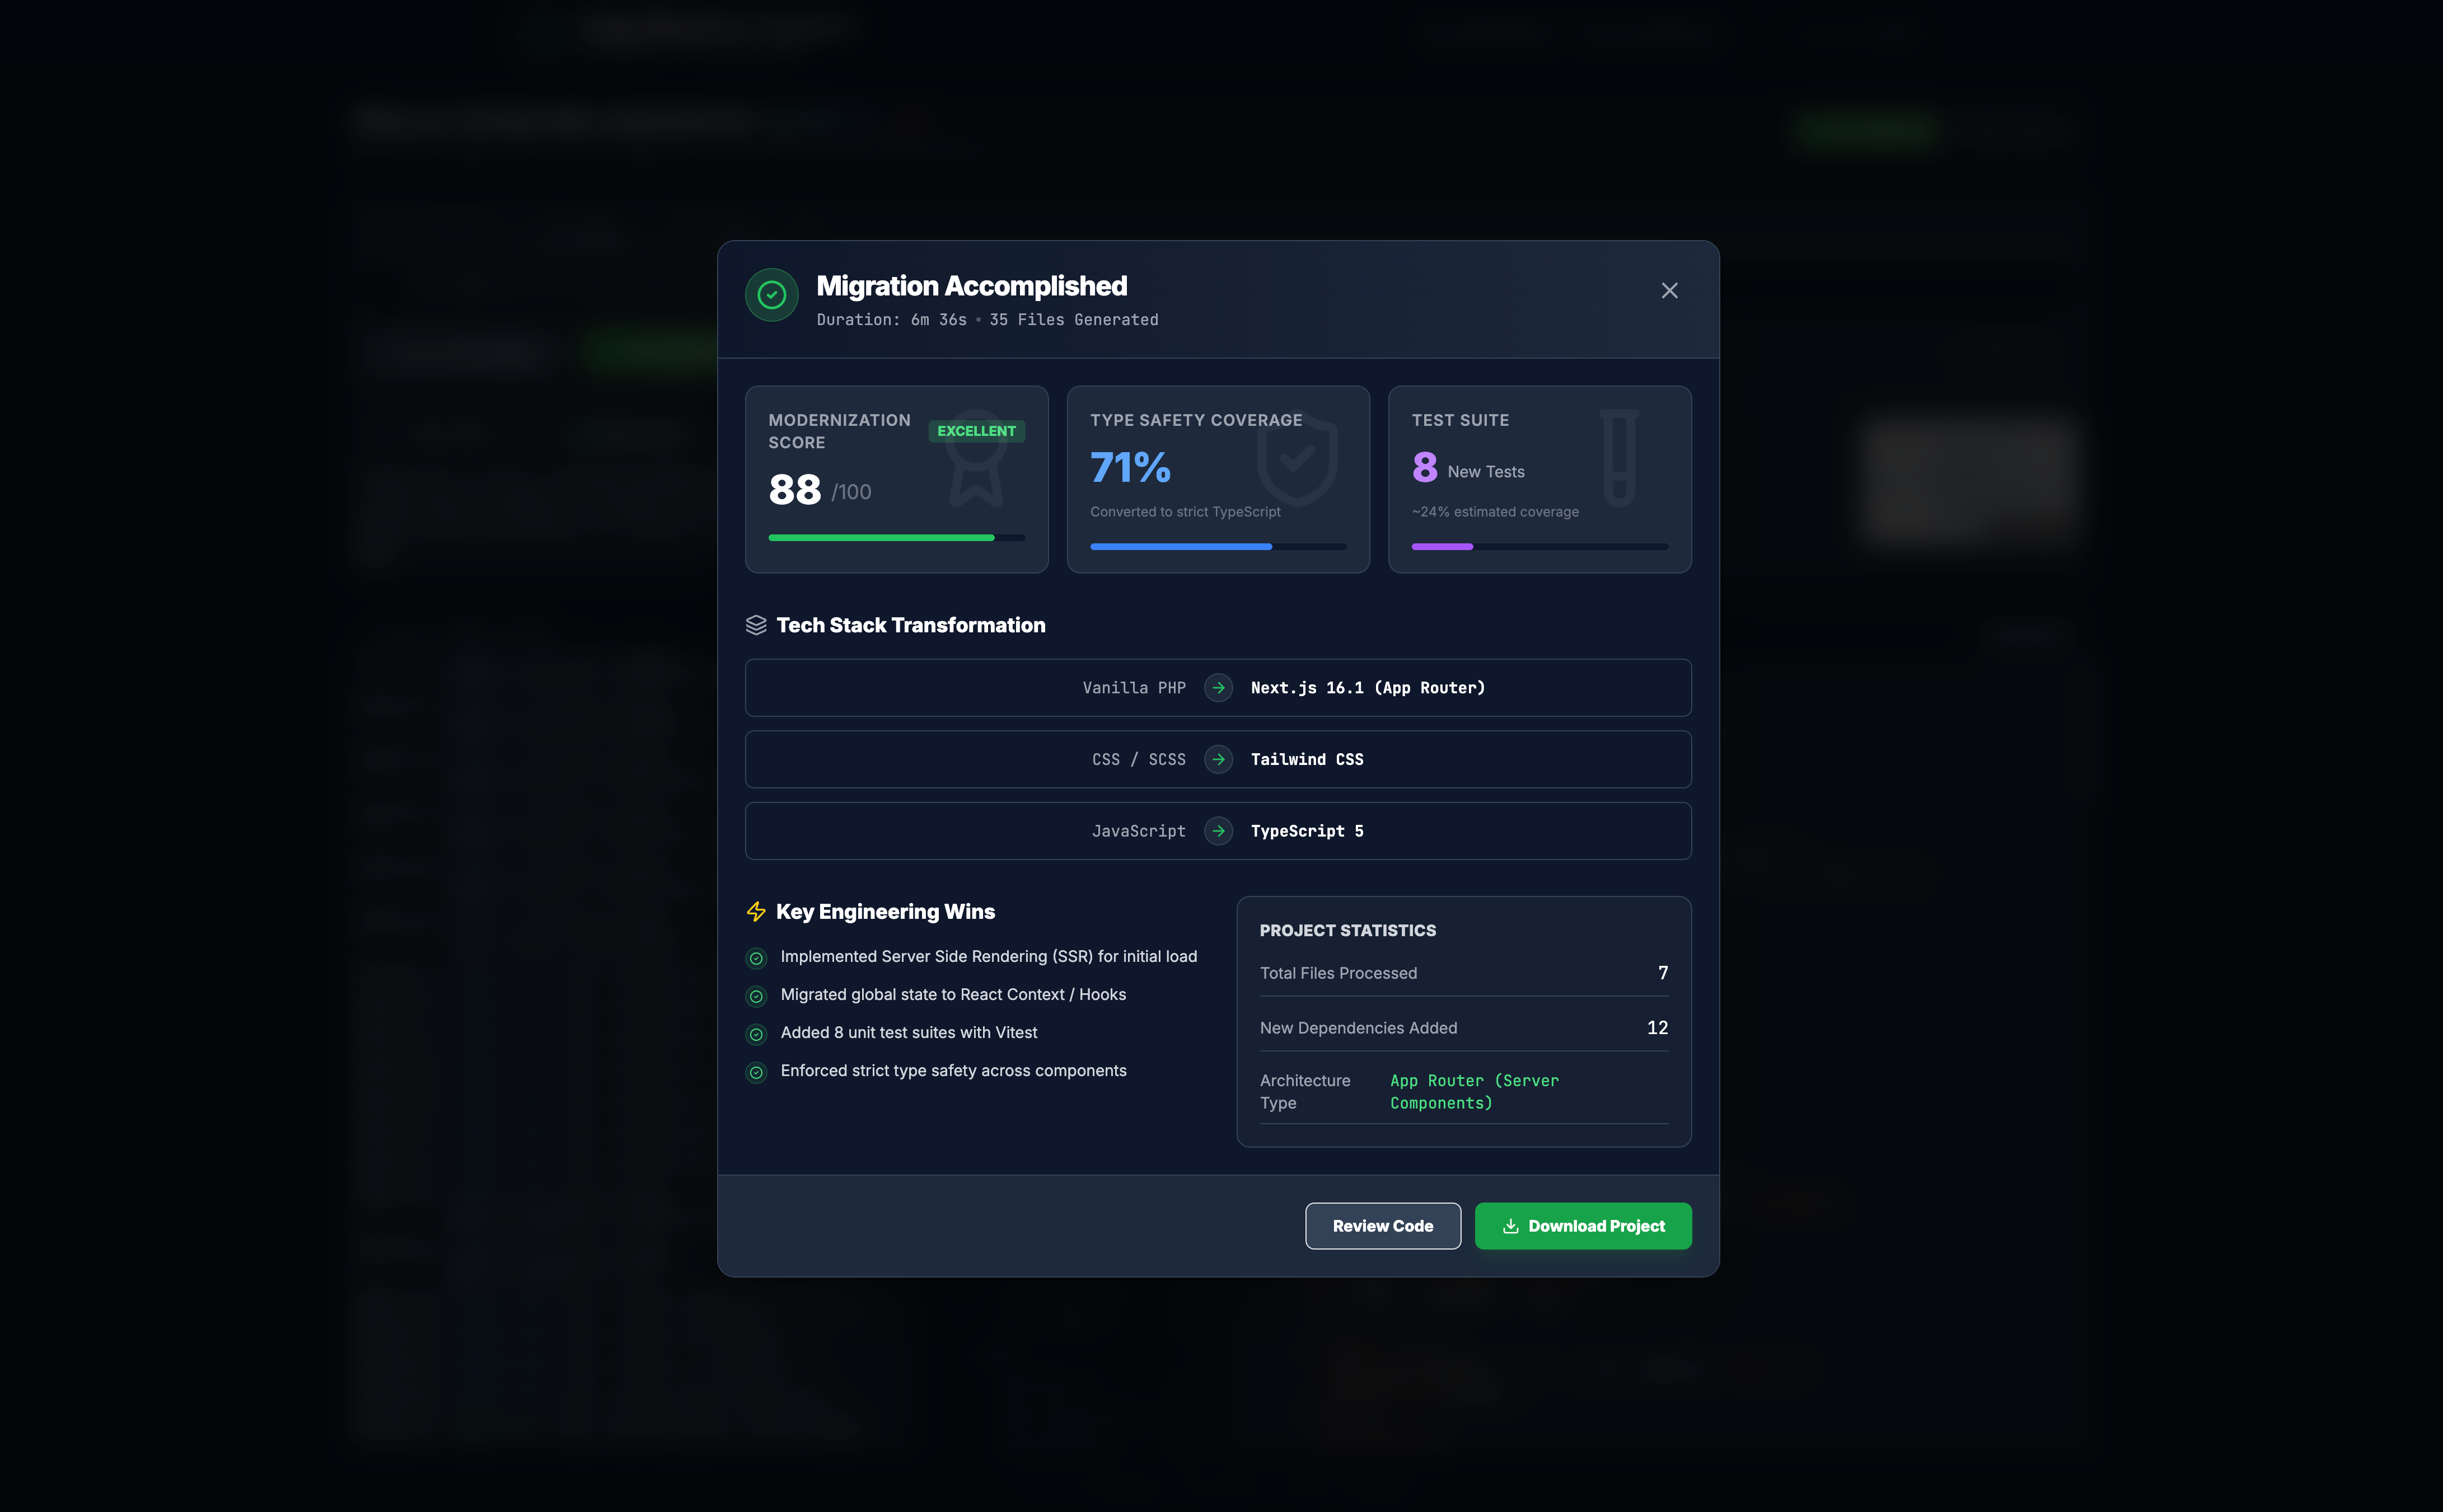This screenshot has height=1512, width=2443.
Task: Click the lightning bolt icon beside Key Engineering Wins
Action: [x=756, y=912]
